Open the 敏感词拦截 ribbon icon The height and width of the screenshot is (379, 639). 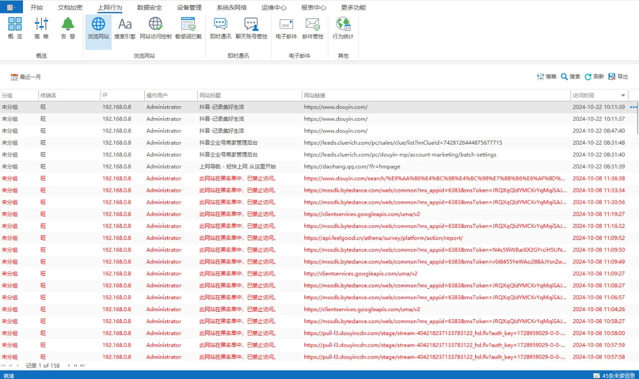pos(188,28)
